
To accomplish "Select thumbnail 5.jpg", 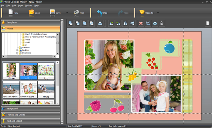I will (46, 71).
